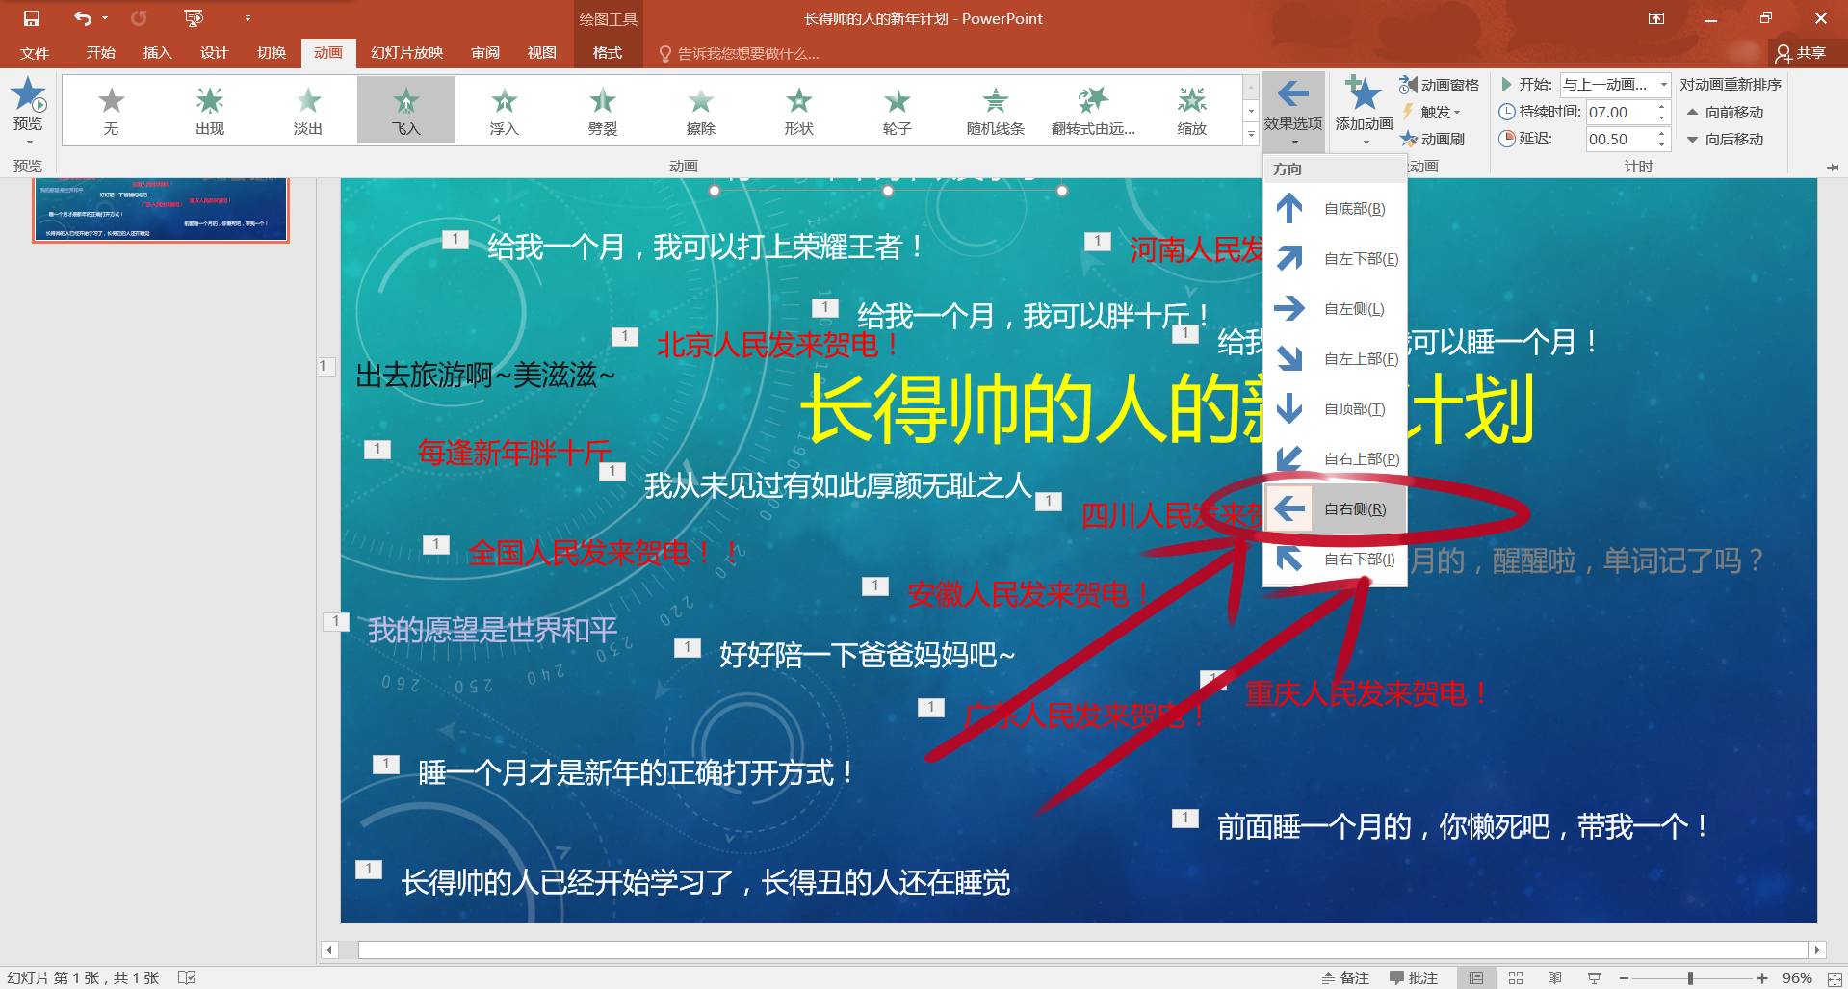Click the 延迟 delay field
The height and width of the screenshot is (989, 1848).
[1620, 139]
